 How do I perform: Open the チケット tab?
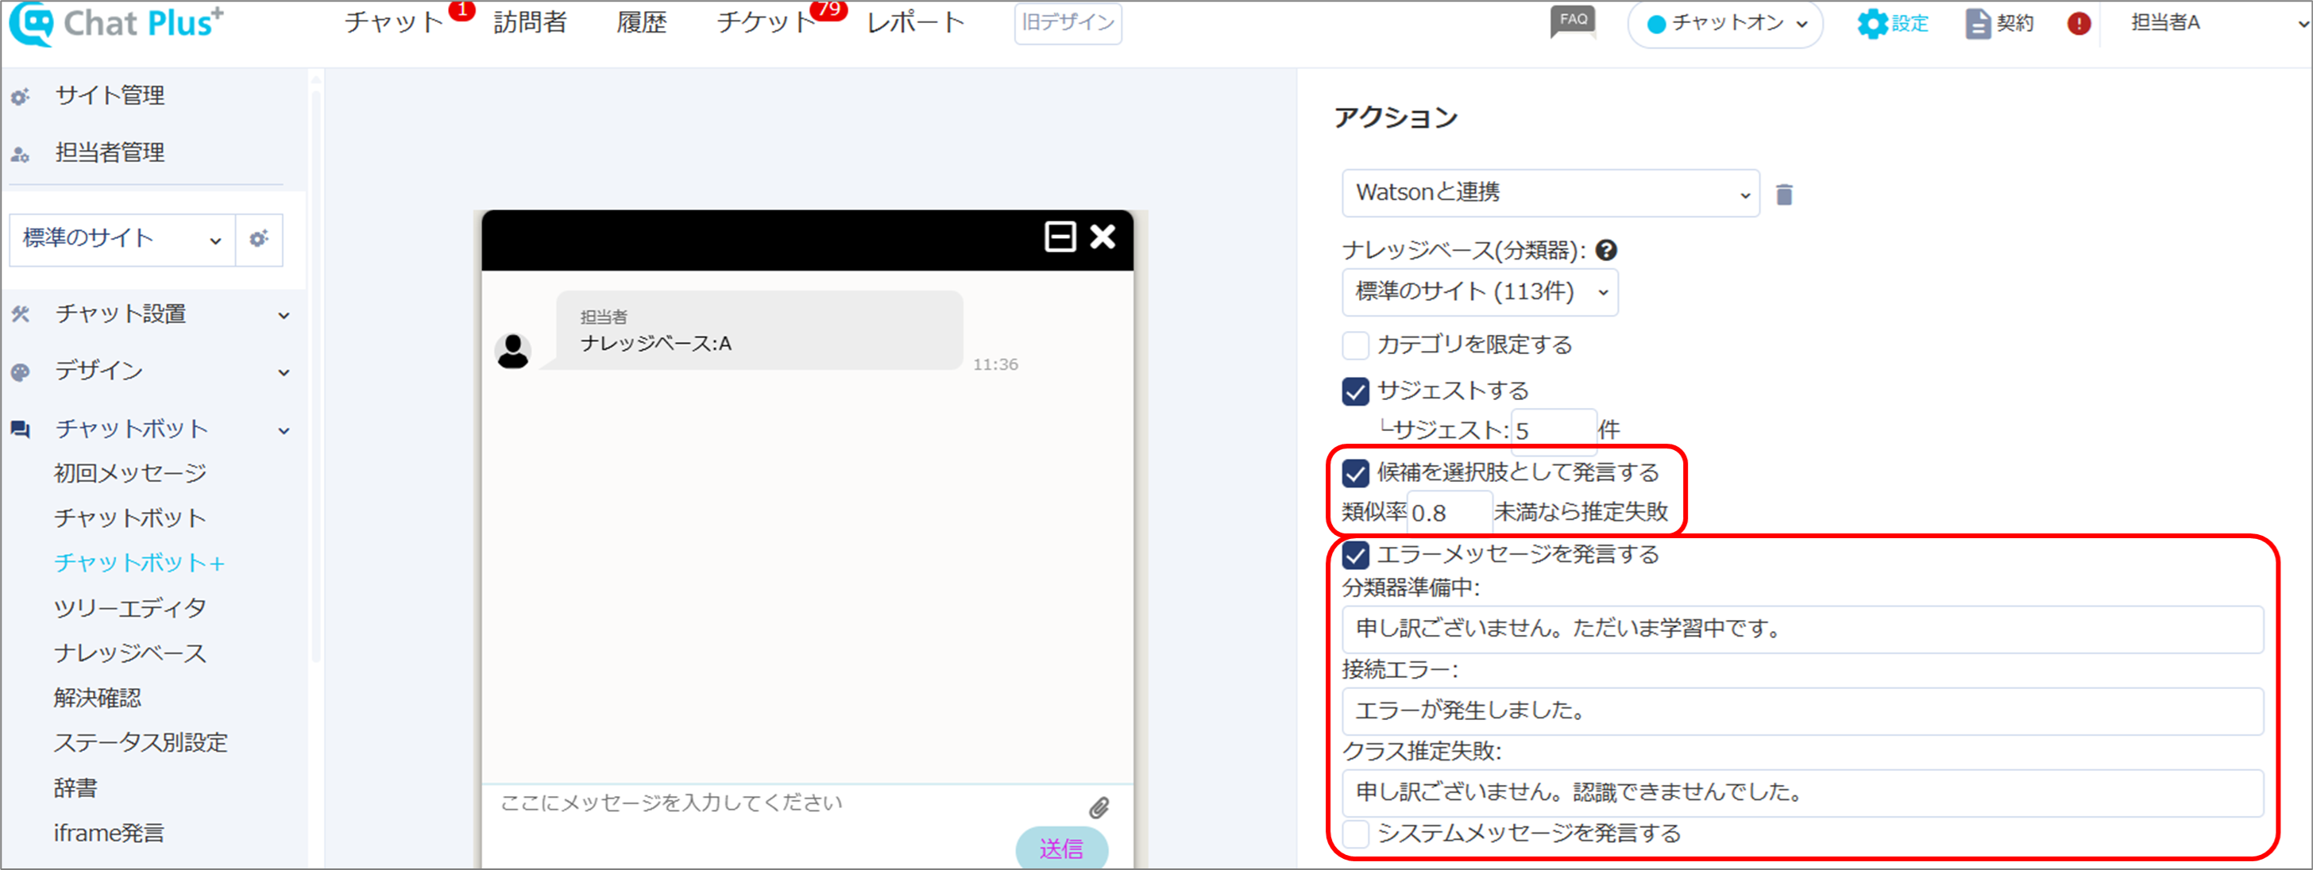tap(765, 22)
